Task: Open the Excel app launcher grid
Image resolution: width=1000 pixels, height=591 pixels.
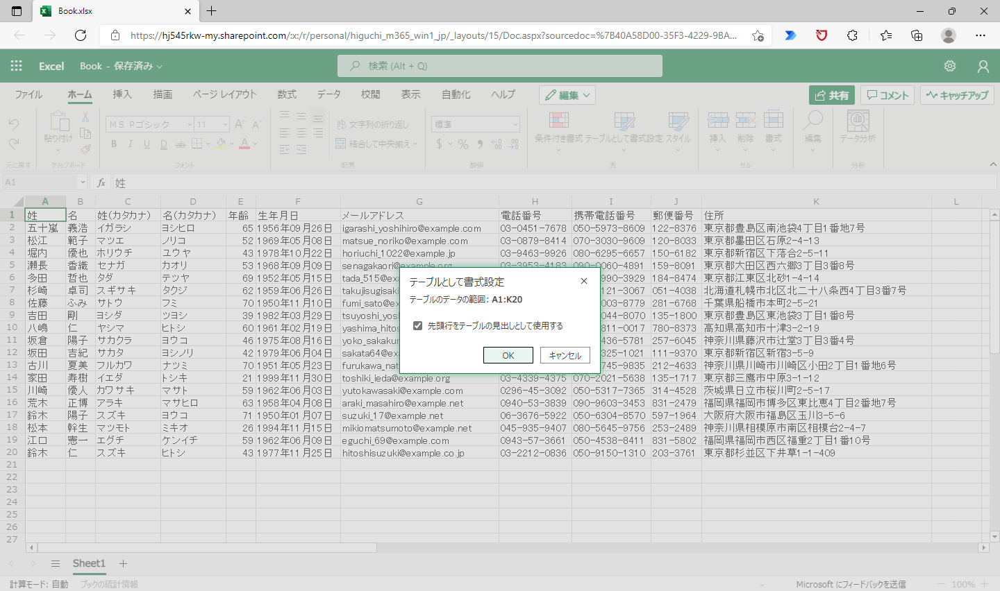Action: coord(17,66)
